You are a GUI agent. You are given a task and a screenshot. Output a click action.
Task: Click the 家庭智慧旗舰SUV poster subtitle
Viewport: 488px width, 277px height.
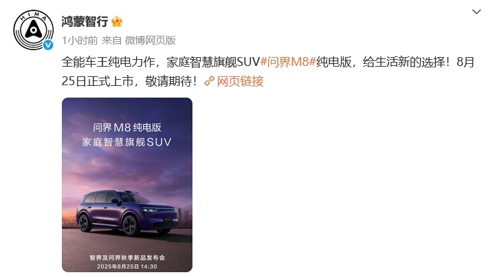pos(127,142)
